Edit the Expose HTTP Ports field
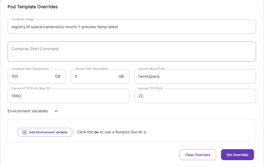Screen dimensions: 264x166 point(68,96)
